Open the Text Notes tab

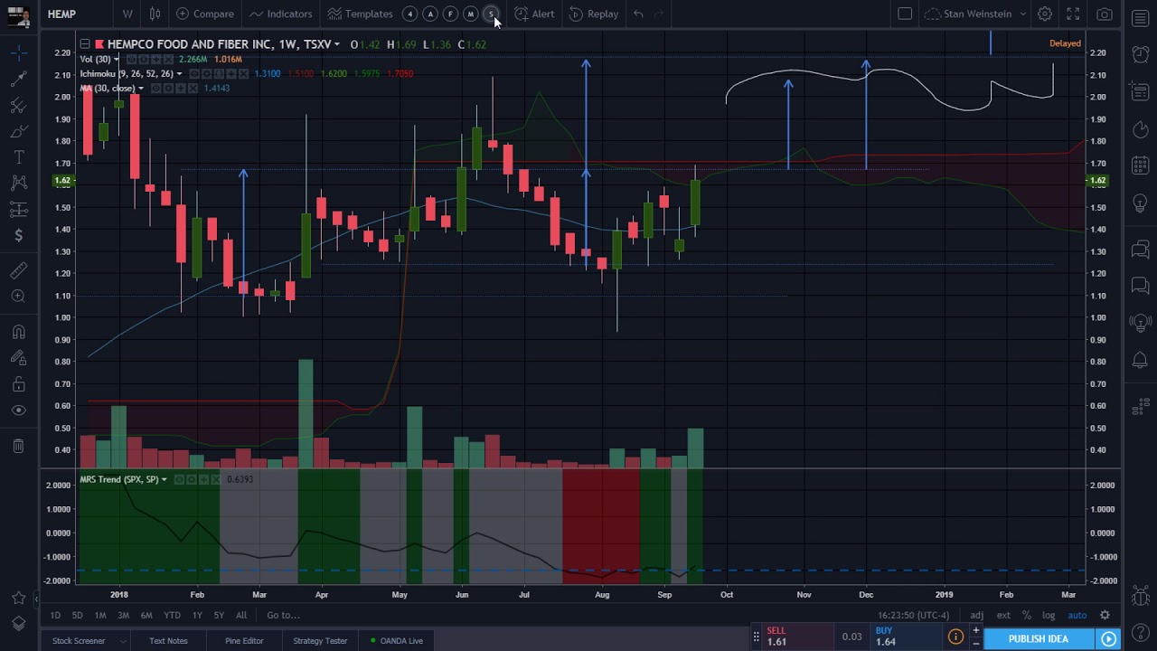pos(168,641)
